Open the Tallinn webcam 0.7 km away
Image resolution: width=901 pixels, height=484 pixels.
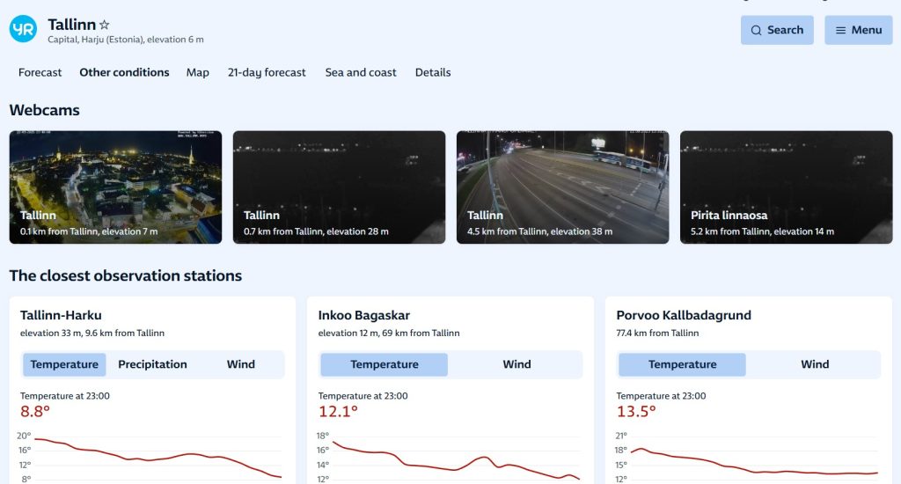pos(339,187)
